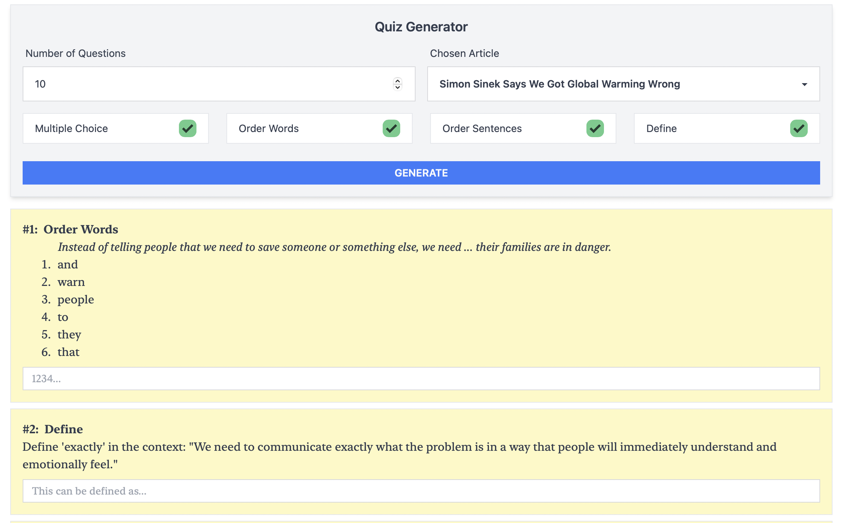Increase the number of questions stepper
This screenshot has width=853, height=523.
[398, 81]
